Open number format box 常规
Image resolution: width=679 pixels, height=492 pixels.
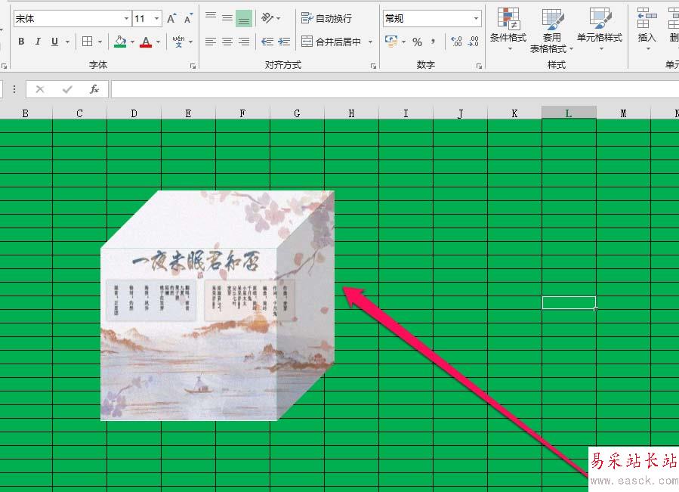[x=432, y=19]
